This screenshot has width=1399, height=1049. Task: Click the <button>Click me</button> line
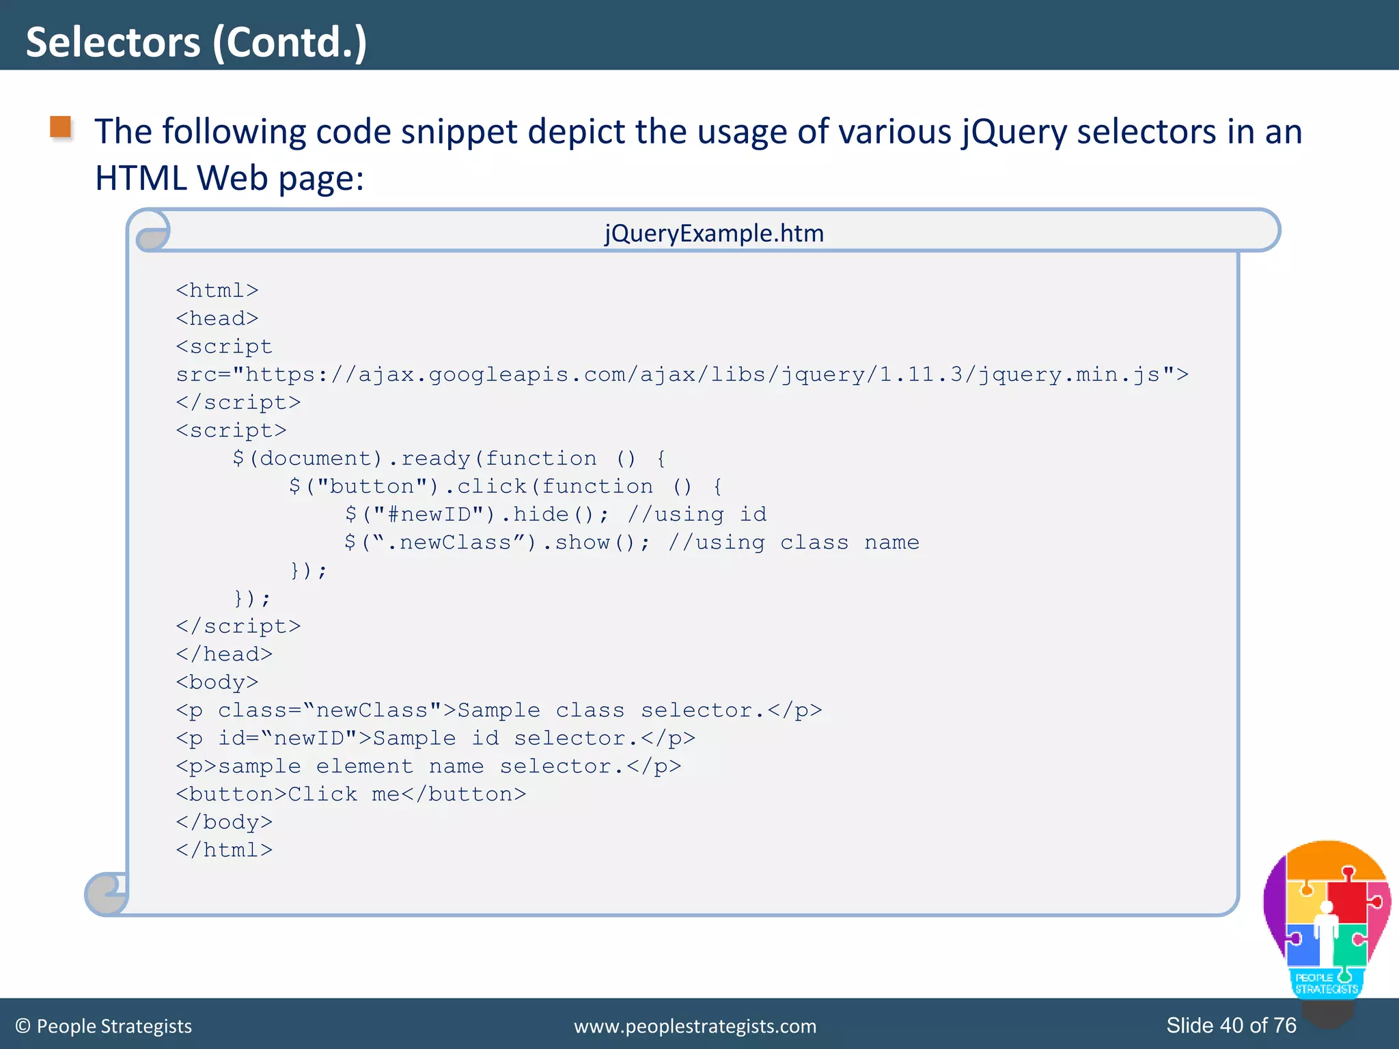(x=351, y=794)
